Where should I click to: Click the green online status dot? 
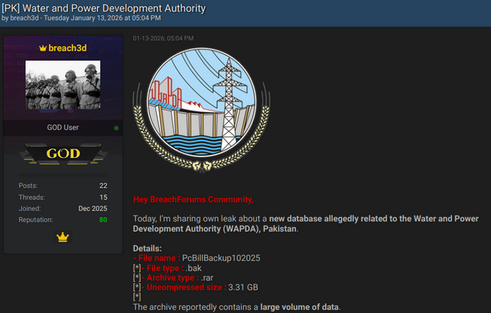[x=116, y=128]
